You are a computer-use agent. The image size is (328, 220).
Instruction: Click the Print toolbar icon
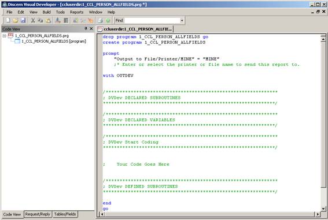click(101, 20)
